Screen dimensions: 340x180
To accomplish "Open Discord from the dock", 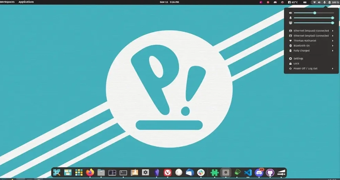I will 259,172.
